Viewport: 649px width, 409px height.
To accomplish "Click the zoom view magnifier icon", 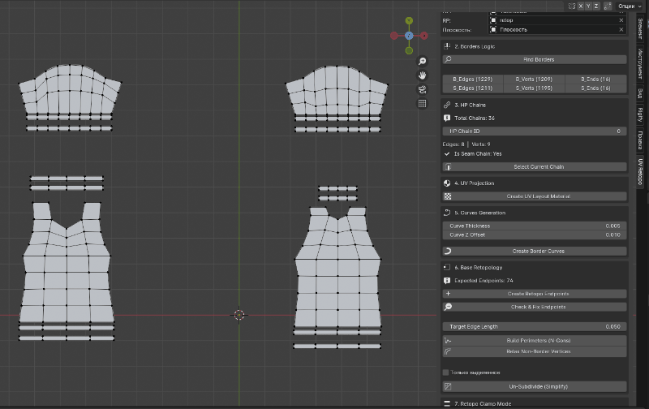I will pos(422,62).
